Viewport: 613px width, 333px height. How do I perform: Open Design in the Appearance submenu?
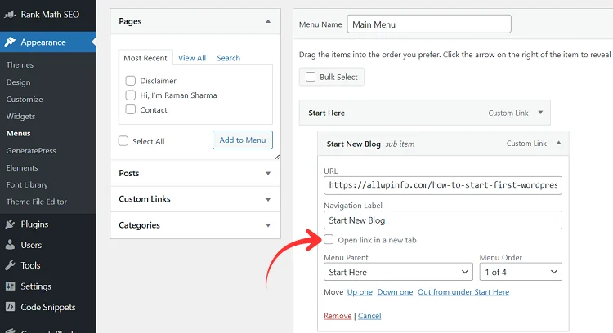(x=18, y=82)
